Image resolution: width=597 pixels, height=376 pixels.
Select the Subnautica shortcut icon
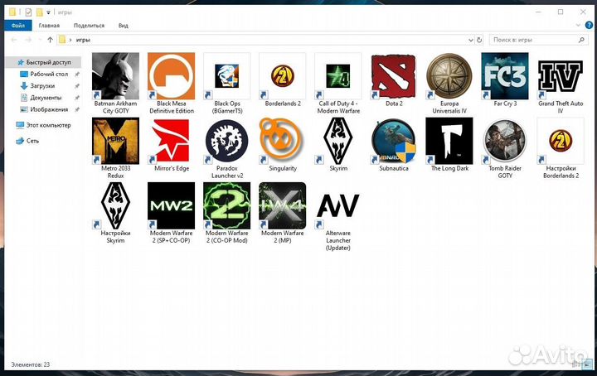pos(393,139)
